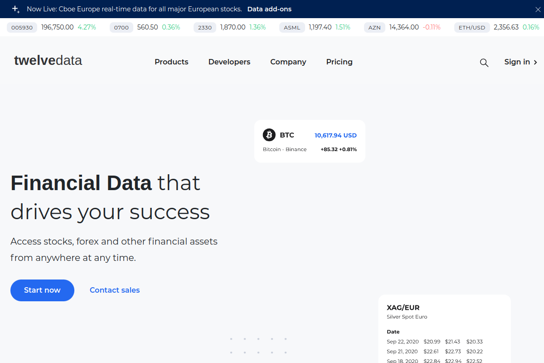
Task: Select the 2330 ticker badge
Action: (204, 27)
